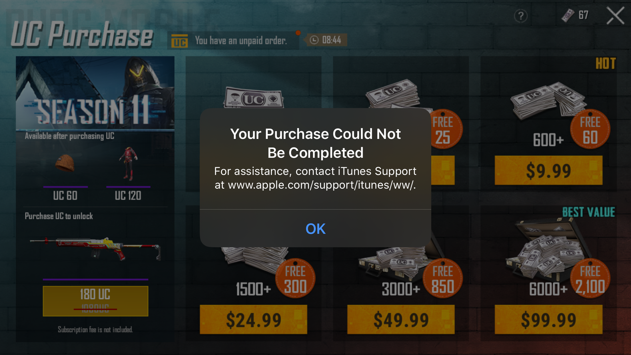Image resolution: width=631 pixels, height=355 pixels.
Task: Choose the $24.99 price button
Action: pos(253,320)
